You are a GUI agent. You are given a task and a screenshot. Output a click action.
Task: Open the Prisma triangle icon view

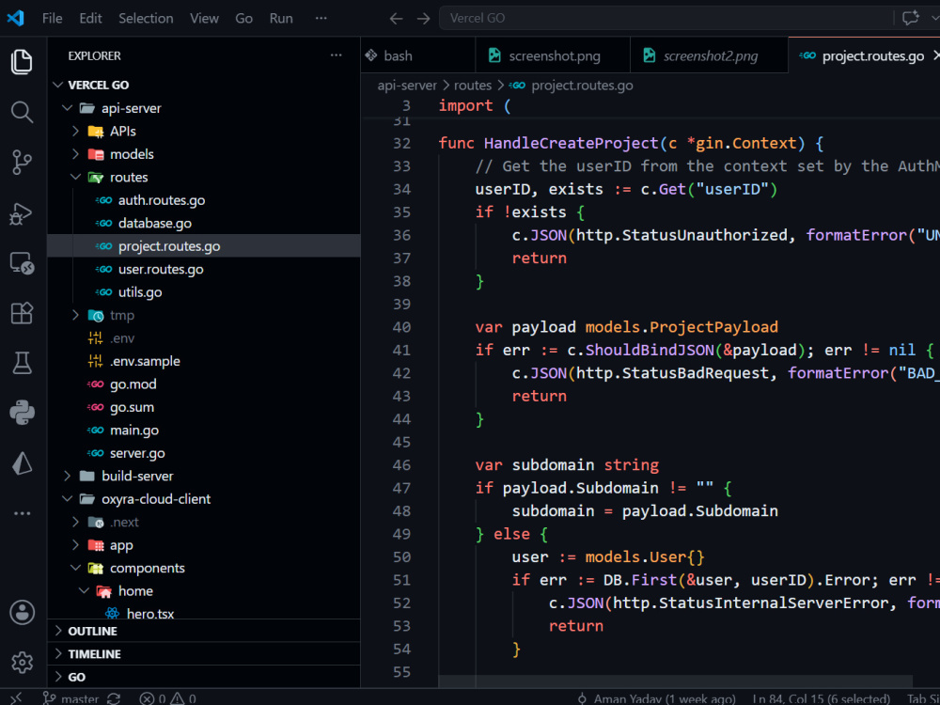click(23, 462)
